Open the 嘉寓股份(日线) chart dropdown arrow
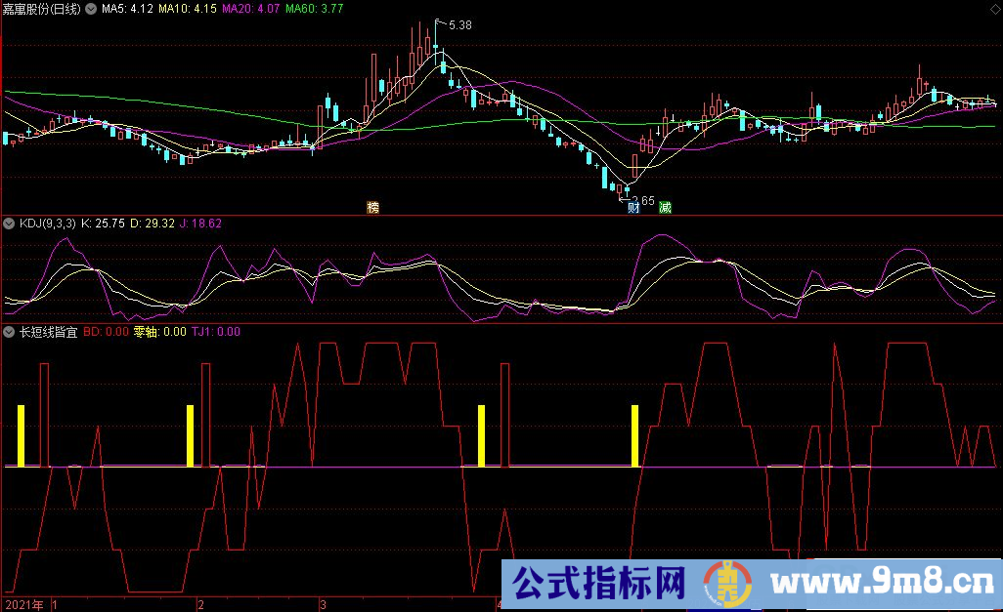Screen dimensions: 1003x612 [92, 9]
